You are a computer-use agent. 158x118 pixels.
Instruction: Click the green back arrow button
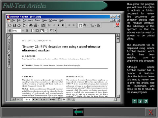(x=78, y=112)
